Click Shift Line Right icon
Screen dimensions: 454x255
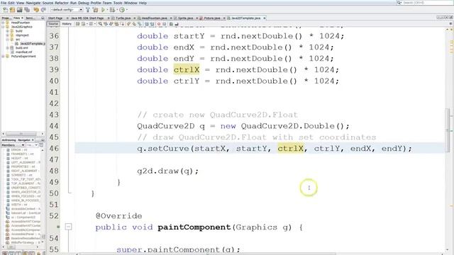(x=152, y=23)
